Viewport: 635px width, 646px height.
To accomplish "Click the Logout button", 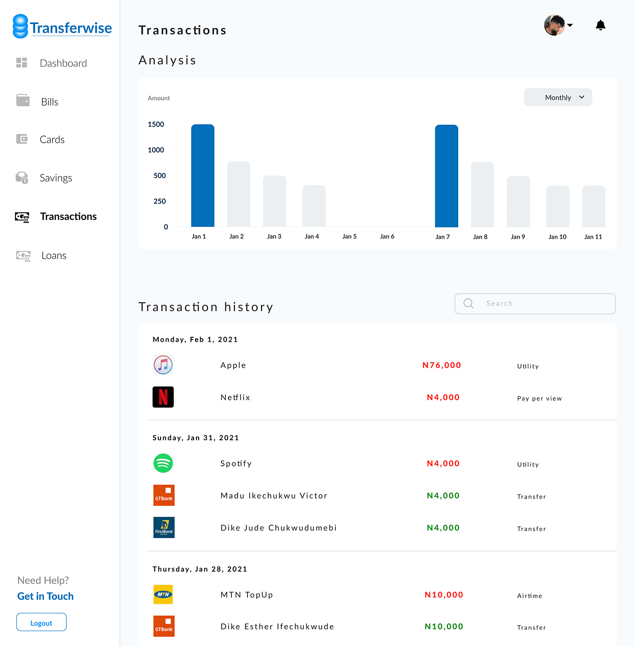I will pos(41,622).
